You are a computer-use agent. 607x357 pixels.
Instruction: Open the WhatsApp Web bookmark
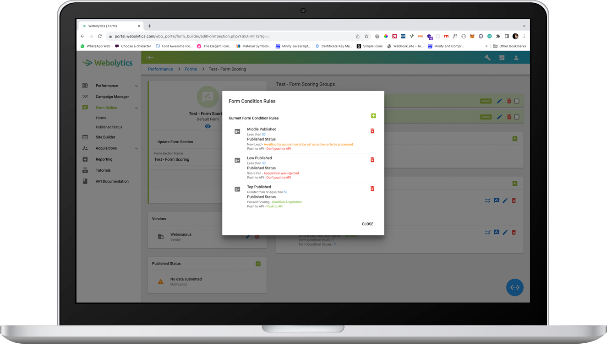95,46
